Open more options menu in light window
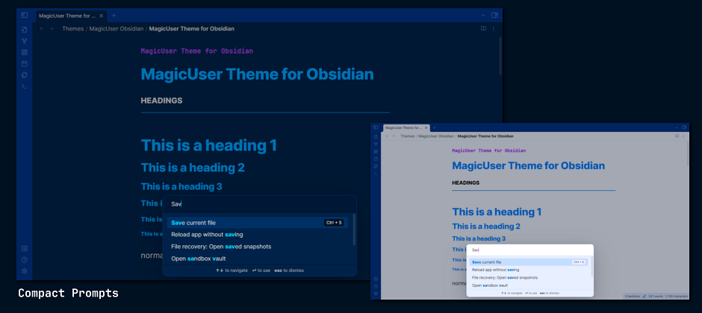The width and height of the screenshot is (702, 313). pos(683,136)
